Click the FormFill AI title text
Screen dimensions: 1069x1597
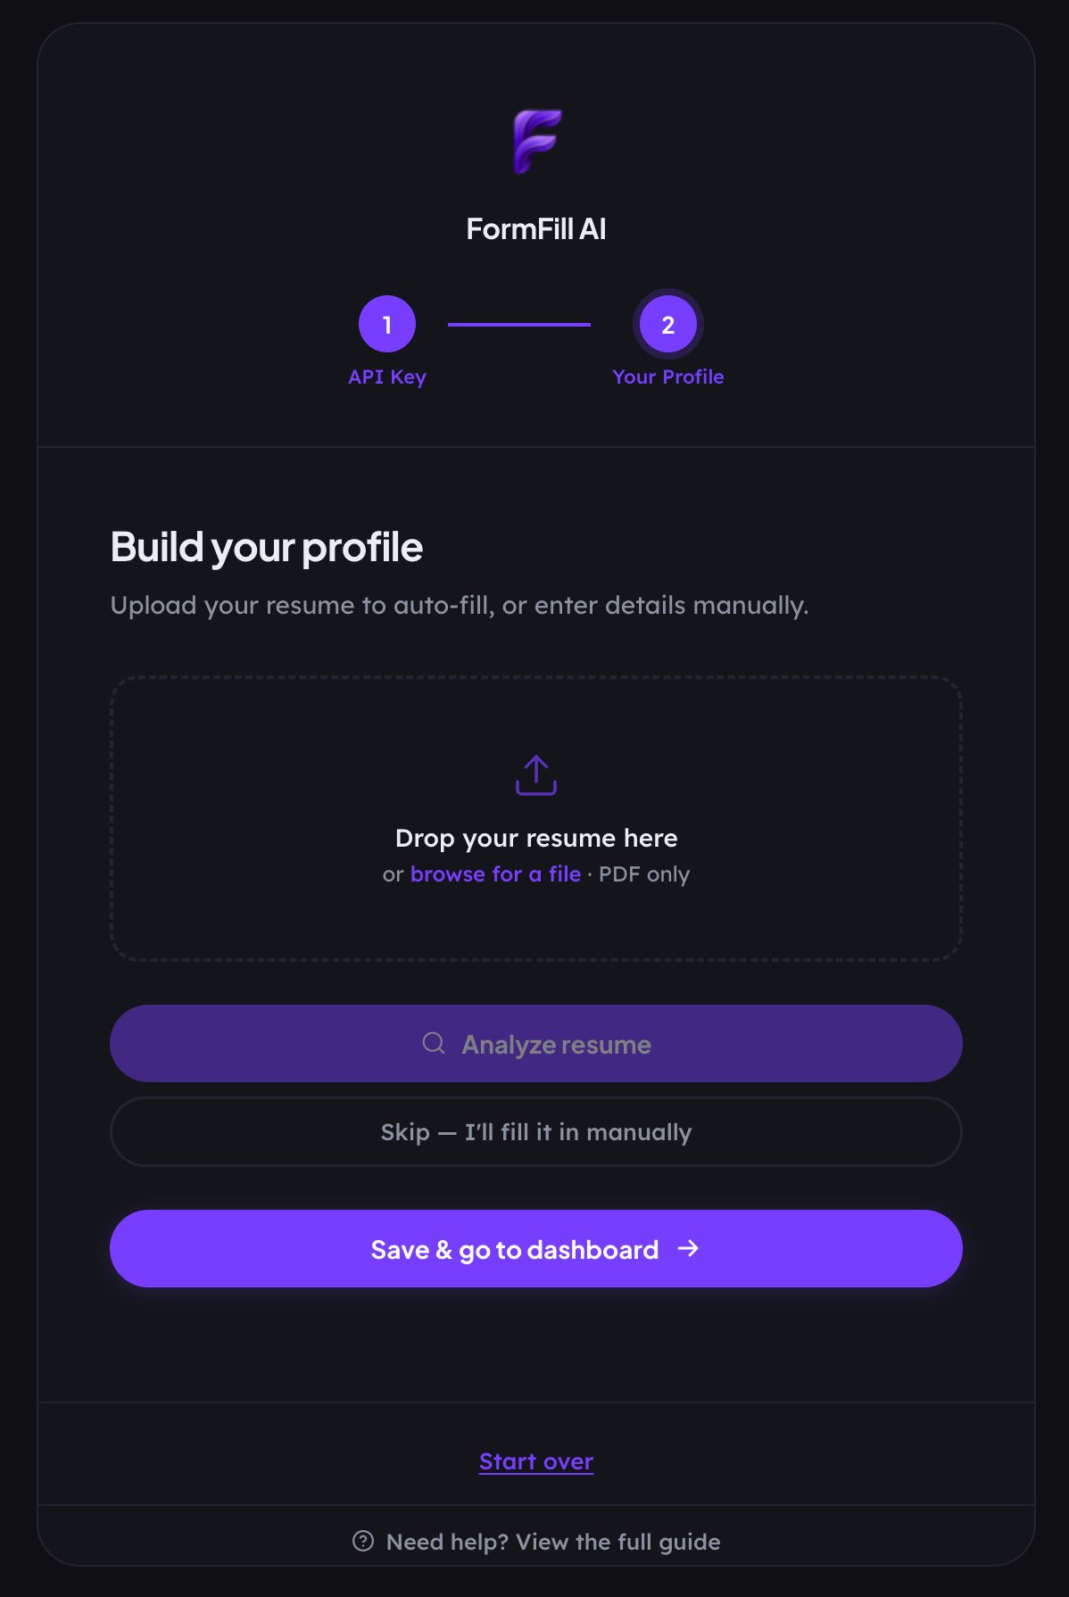[536, 229]
